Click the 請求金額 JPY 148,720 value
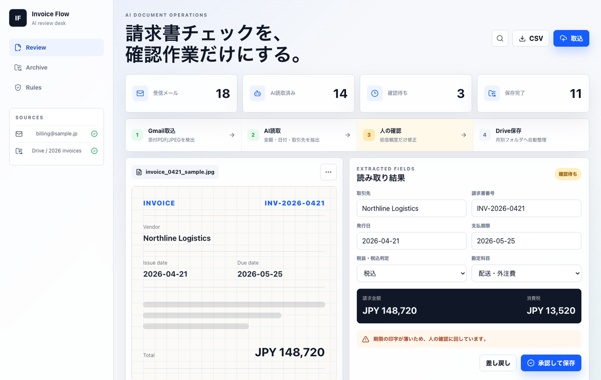The height and width of the screenshot is (380, 601). tap(390, 310)
